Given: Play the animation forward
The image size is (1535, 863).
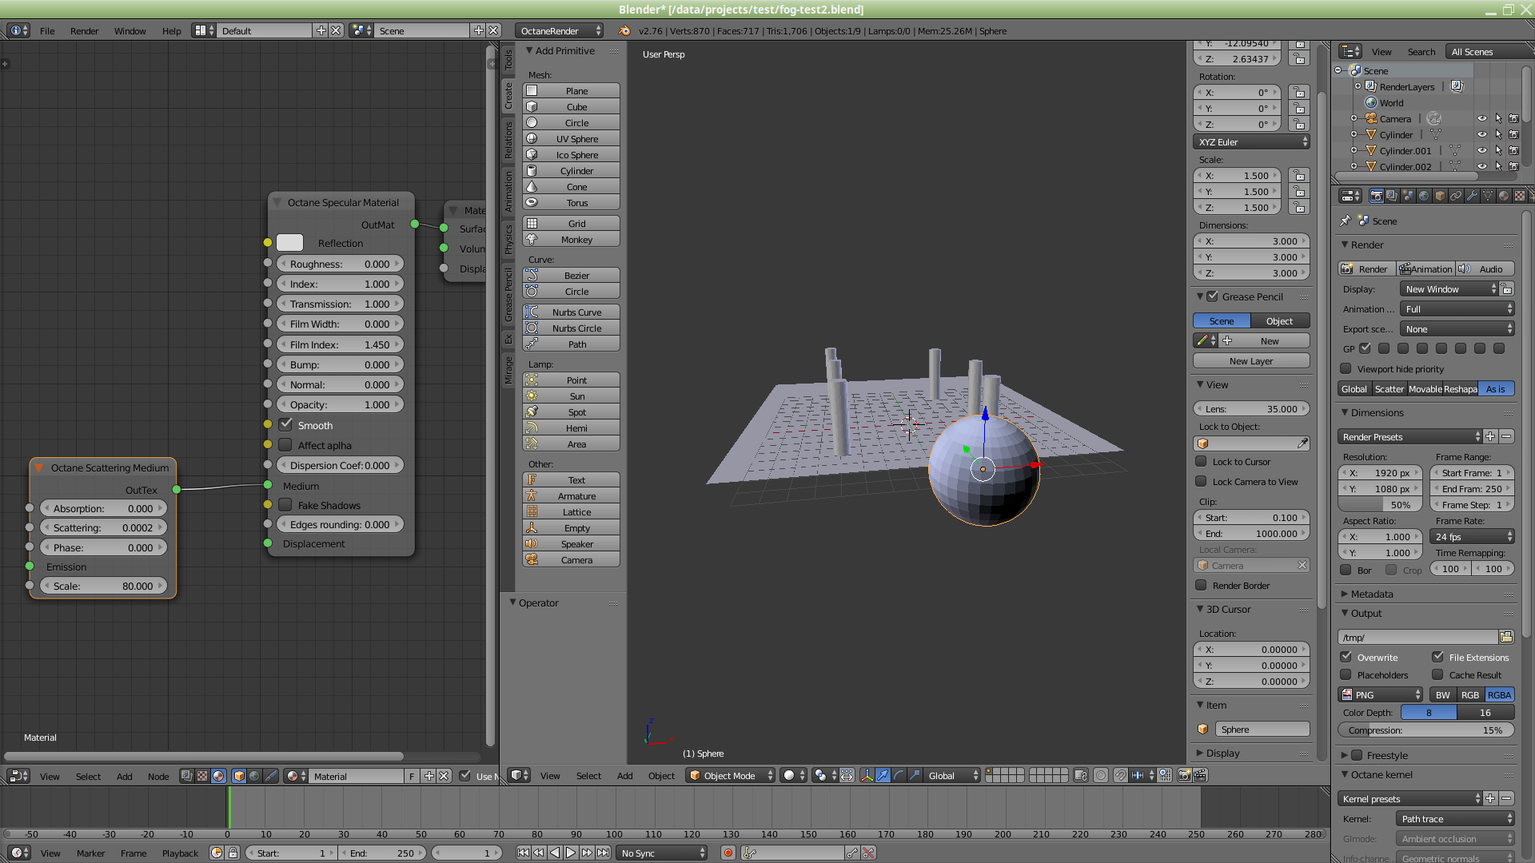Looking at the screenshot, I should (571, 853).
